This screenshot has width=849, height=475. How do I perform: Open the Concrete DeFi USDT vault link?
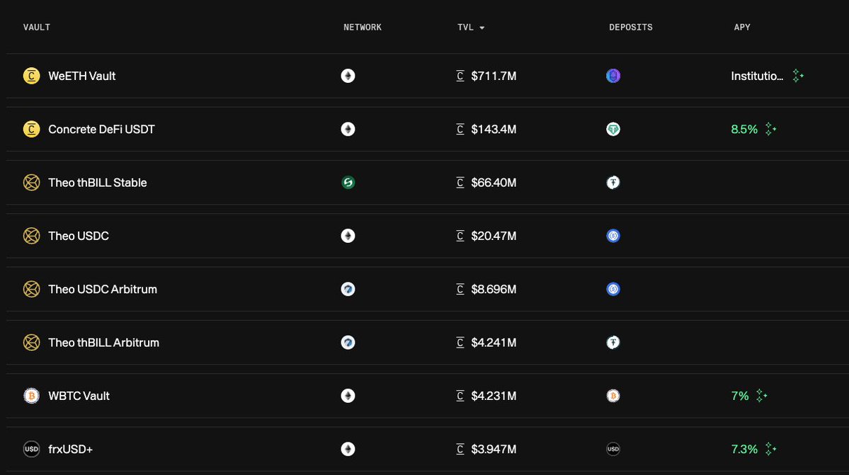[x=101, y=130]
